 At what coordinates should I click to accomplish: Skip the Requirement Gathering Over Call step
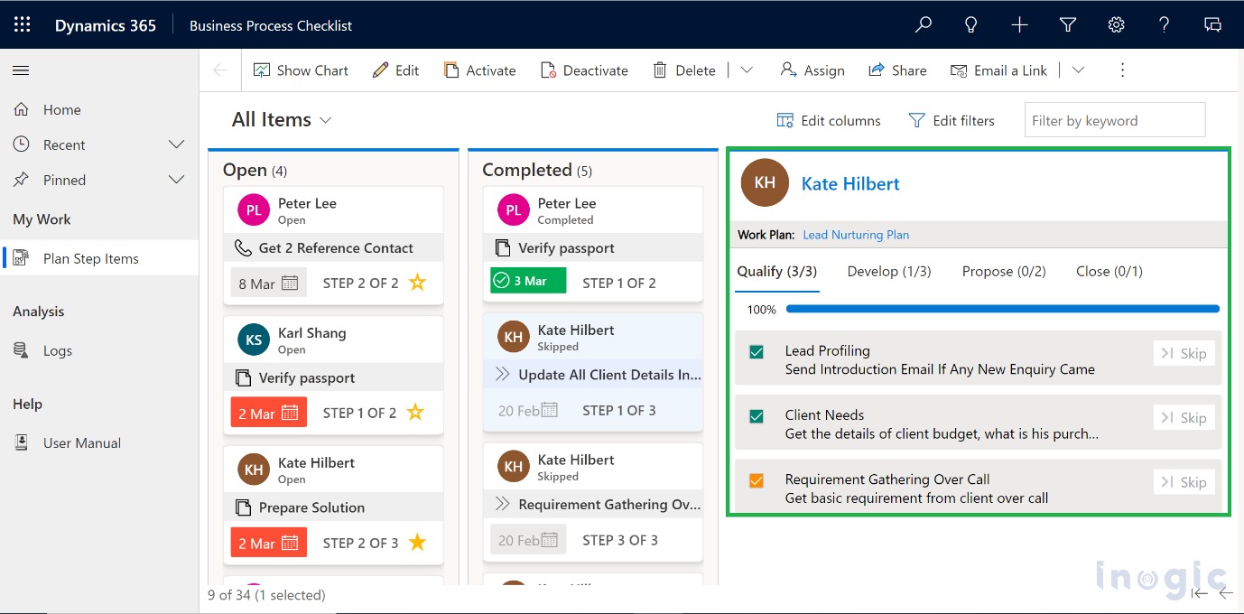pyautogui.click(x=1184, y=482)
